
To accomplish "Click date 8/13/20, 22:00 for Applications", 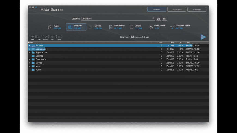I will pos(193,53).
